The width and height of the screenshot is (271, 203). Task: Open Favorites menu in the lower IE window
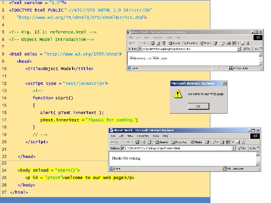click(143, 136)
